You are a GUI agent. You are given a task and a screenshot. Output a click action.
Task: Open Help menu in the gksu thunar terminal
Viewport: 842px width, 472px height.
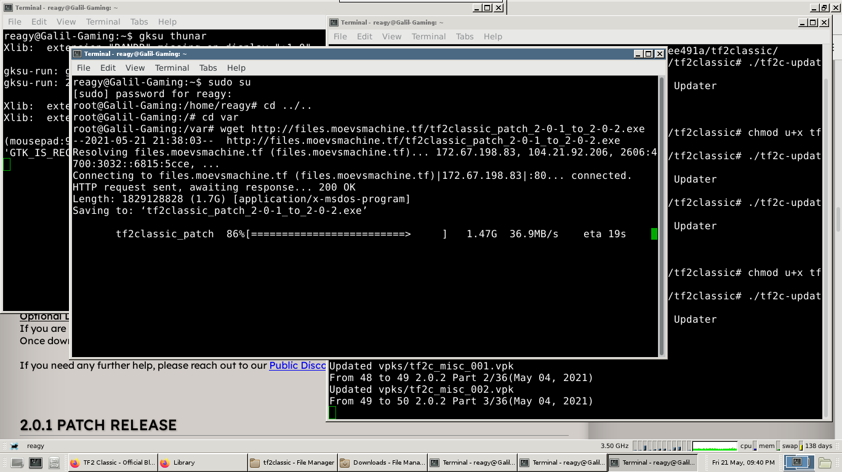coord(167,22)
